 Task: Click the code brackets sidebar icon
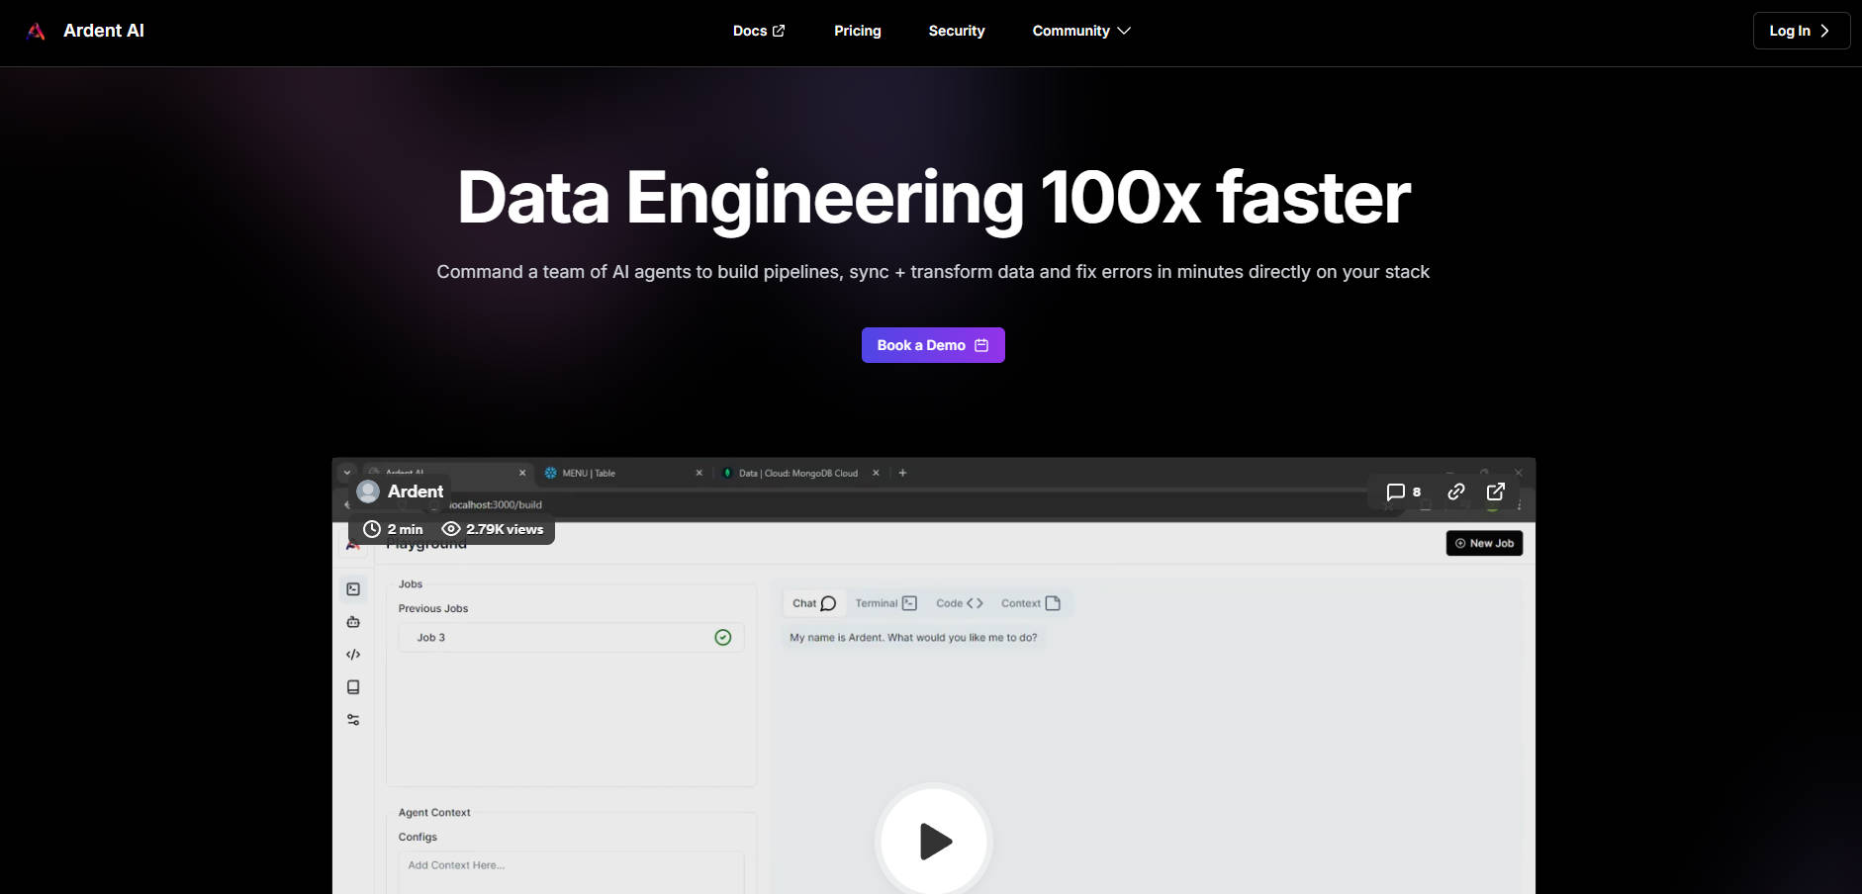(x=353, y=655)
